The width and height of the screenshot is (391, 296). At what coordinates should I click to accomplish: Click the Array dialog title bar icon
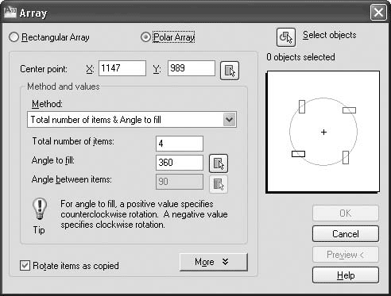[x=10, y=13]
